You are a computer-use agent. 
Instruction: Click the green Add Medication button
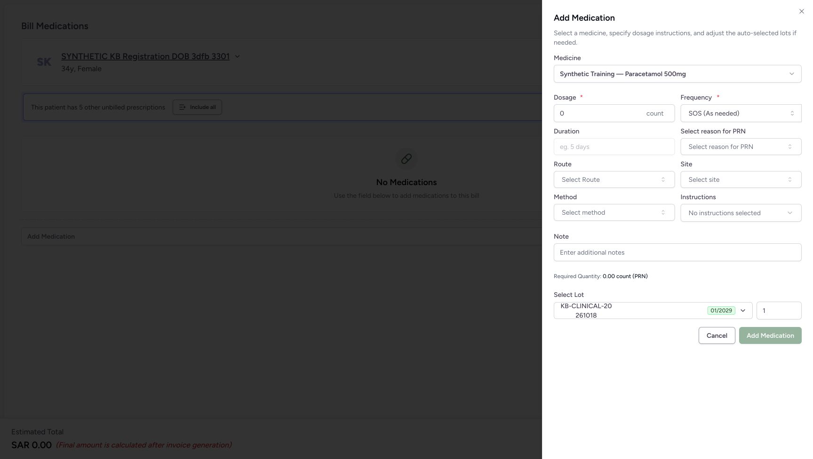tap(770, 335)
